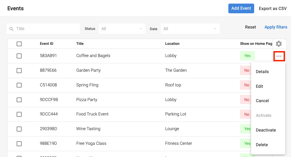Click the three-dot menu for Coffee and Bagels

(279, 56)
